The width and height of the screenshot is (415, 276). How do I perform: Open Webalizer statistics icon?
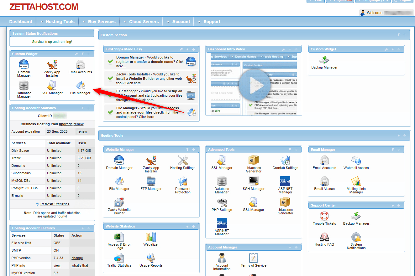point(151,239)
